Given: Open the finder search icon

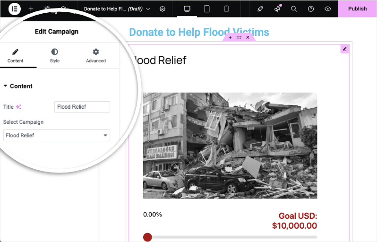Looking at the screenshot, I should (x=294, y=9).
